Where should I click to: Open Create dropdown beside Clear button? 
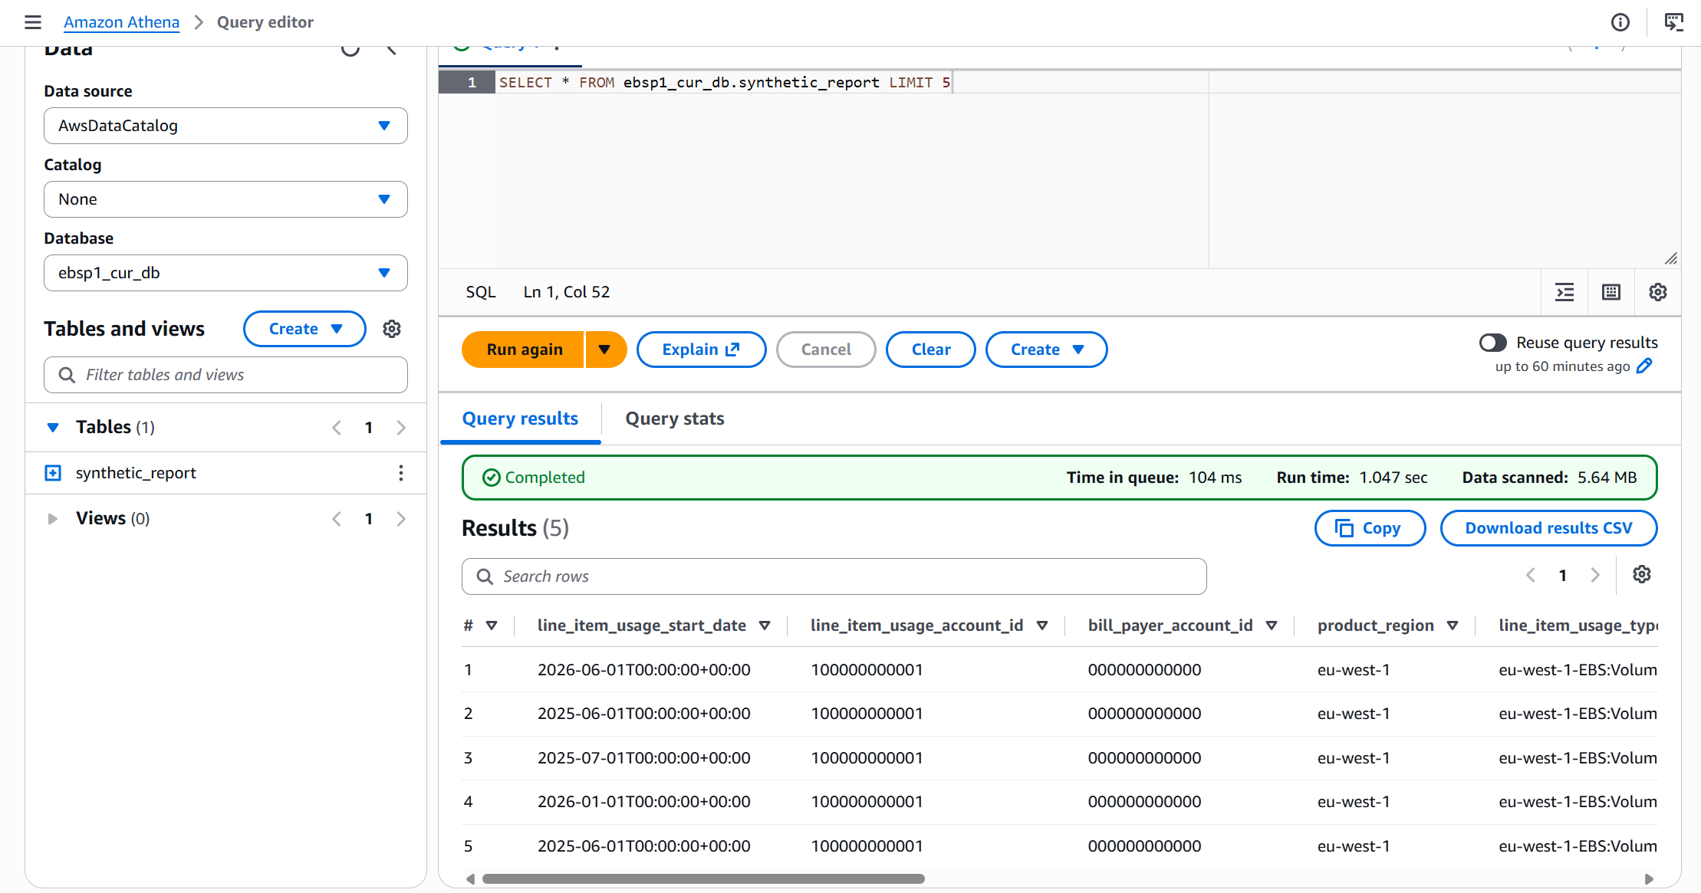point(1046,350)
